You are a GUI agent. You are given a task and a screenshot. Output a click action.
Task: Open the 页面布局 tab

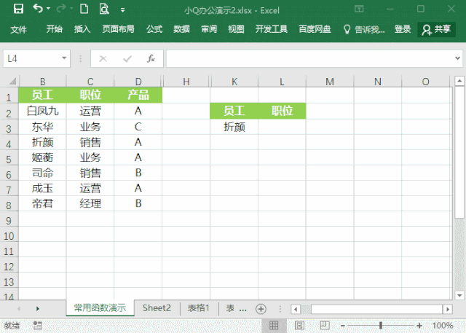pyautogui.click(x=118, y=29)
